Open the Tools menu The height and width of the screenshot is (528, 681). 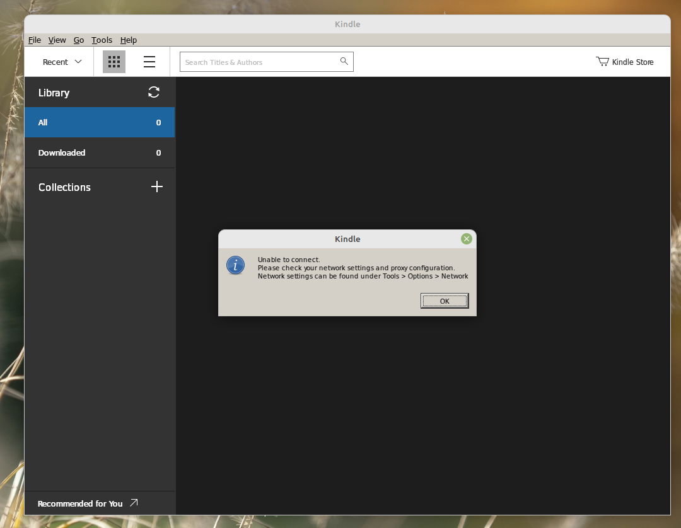coord(102,40)
